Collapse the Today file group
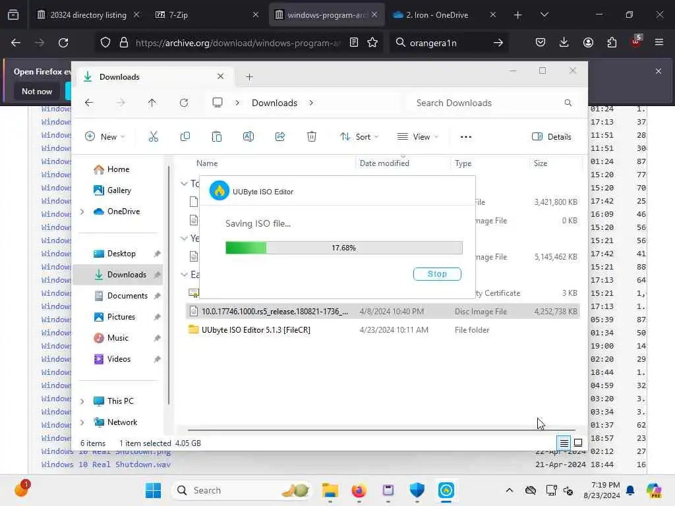This screenshot has width=675, height=506. coord(185,184)
